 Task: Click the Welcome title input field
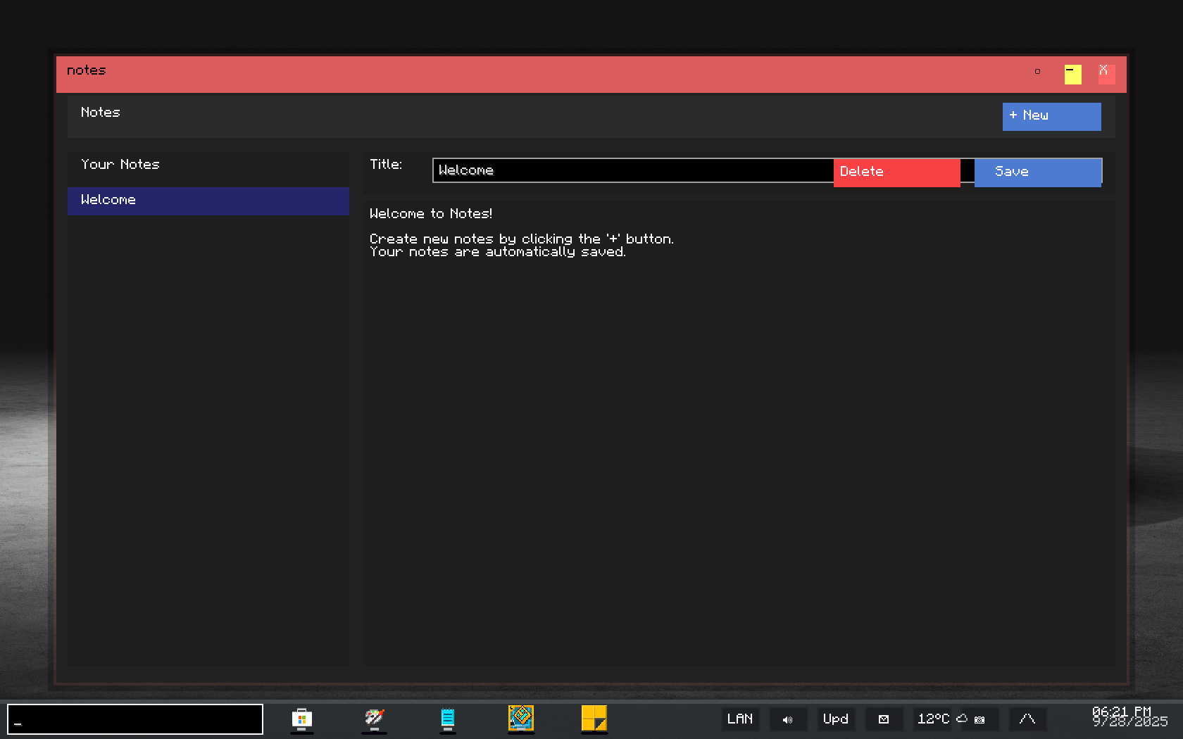click(x=632, y=170)
